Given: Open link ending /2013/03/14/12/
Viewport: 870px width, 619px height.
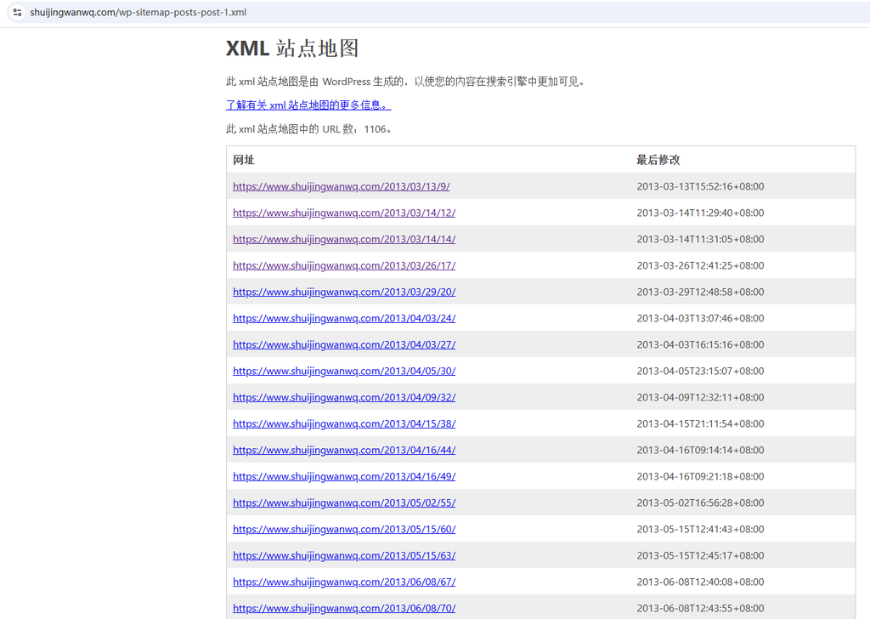Looking at the screenshot, I should click(x=344, y=213).
